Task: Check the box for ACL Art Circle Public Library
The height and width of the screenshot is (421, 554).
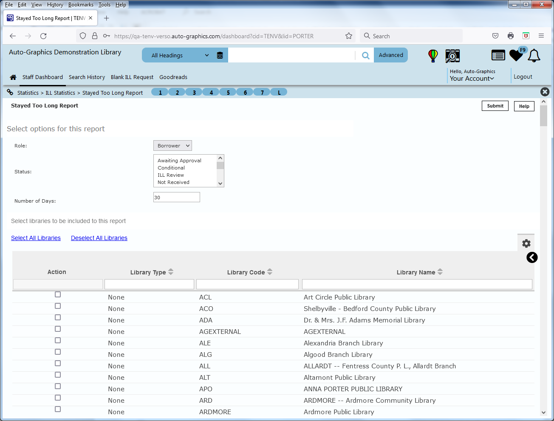Action: tap(58, 294)
